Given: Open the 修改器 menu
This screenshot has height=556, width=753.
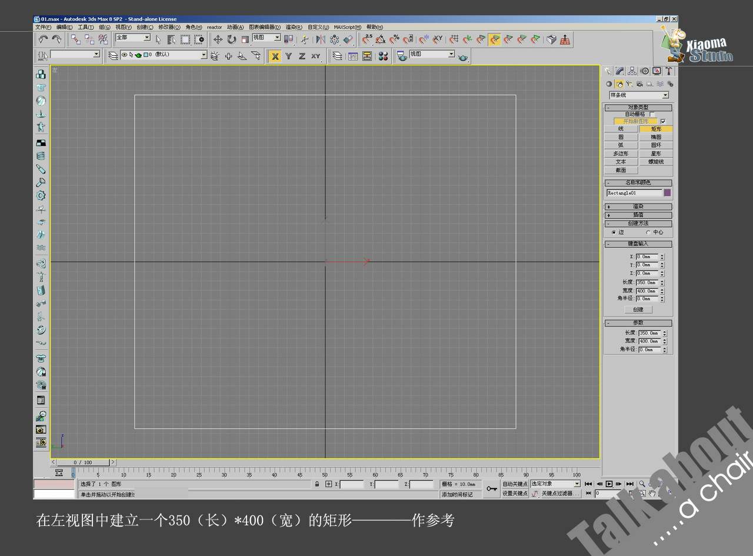Looking at the screenshot, I should click(x=169, y=27).
